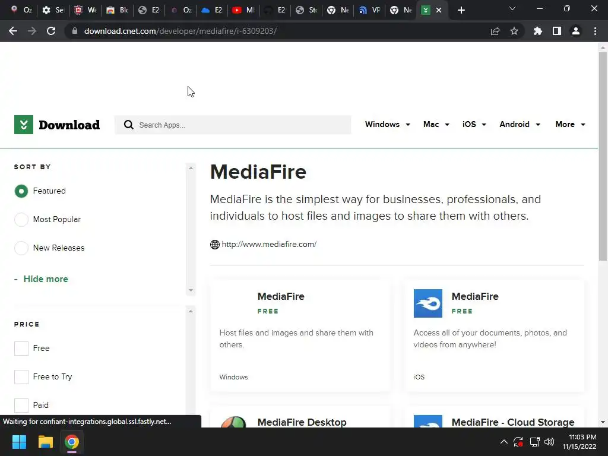Click the Download site title text
The height and width of the screenshot is (456, 608).
coord(69,125)
